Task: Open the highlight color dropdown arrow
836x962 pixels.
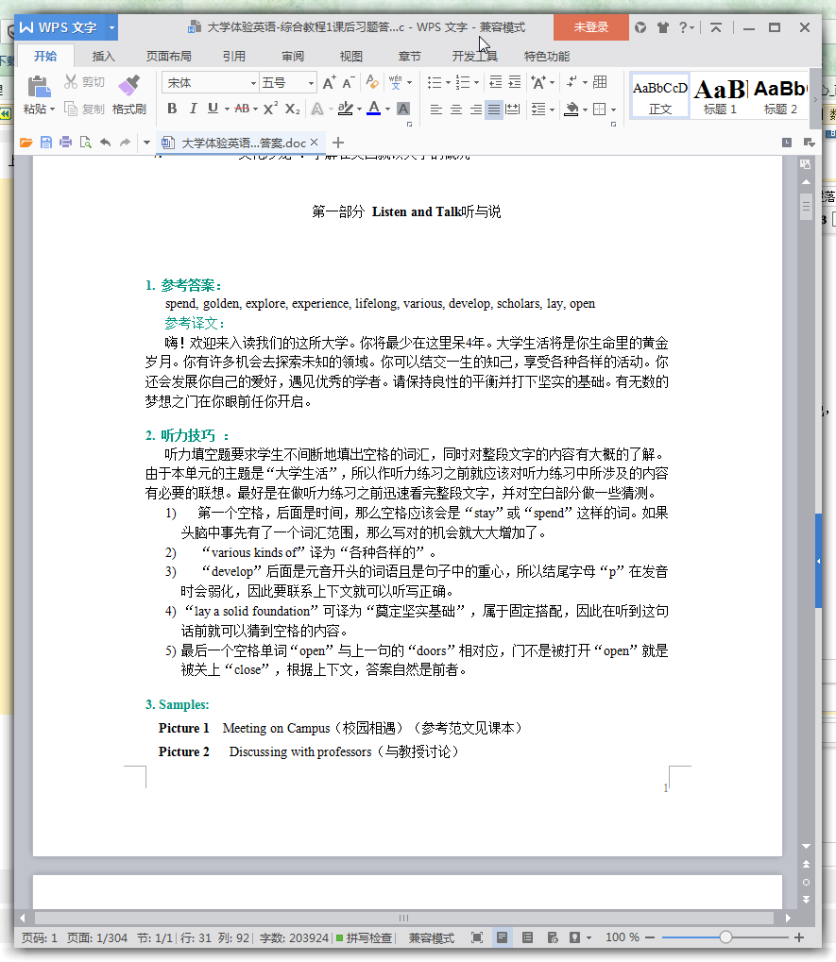Action: coord(359,110)
